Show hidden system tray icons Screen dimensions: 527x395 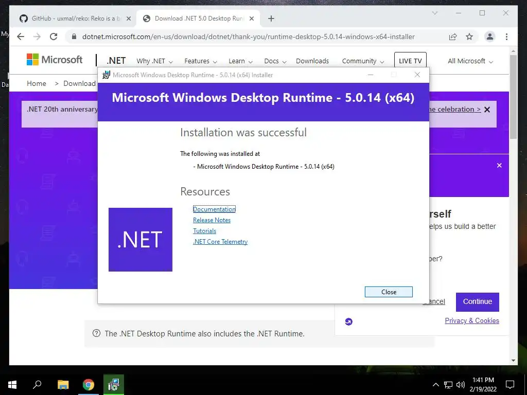tap(435, 385)
